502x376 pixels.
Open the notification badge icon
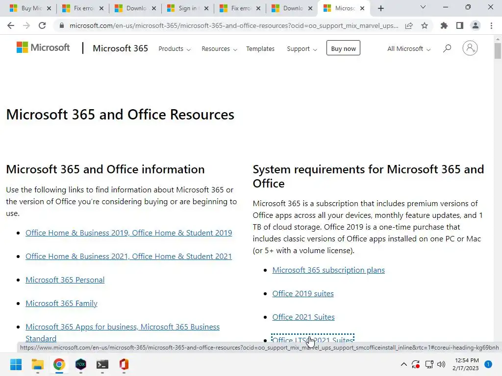[x=488, y=364]
